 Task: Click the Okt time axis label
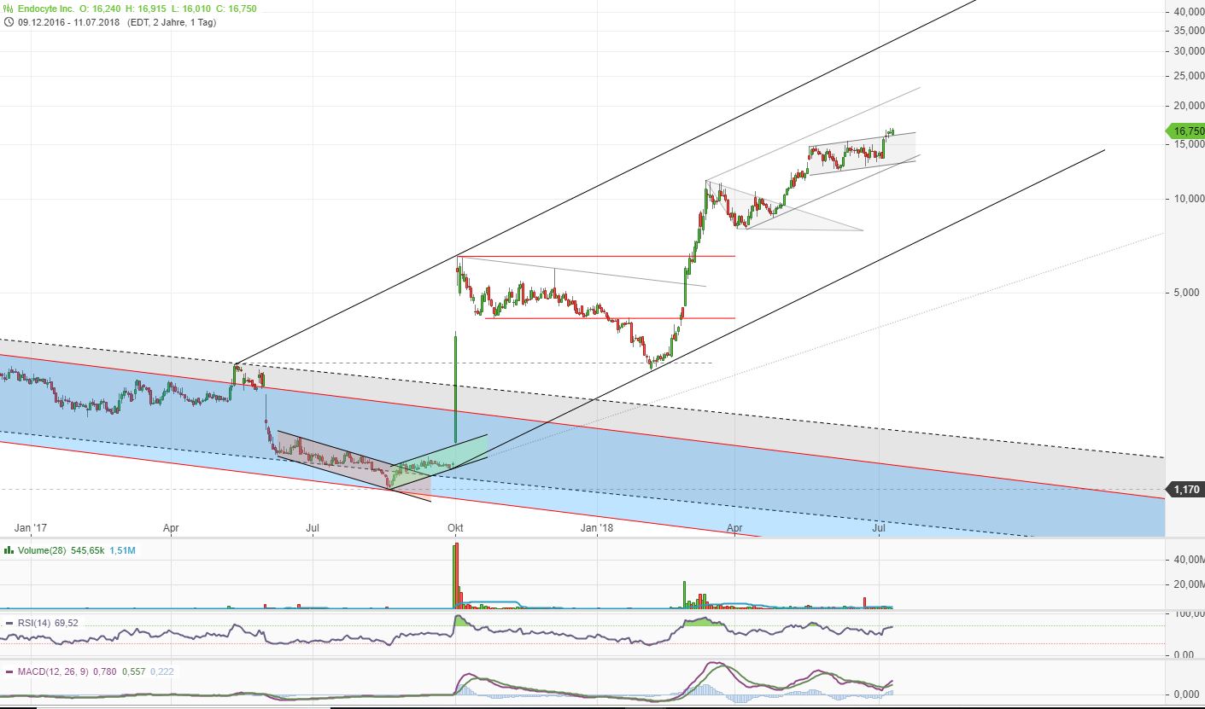455,529
